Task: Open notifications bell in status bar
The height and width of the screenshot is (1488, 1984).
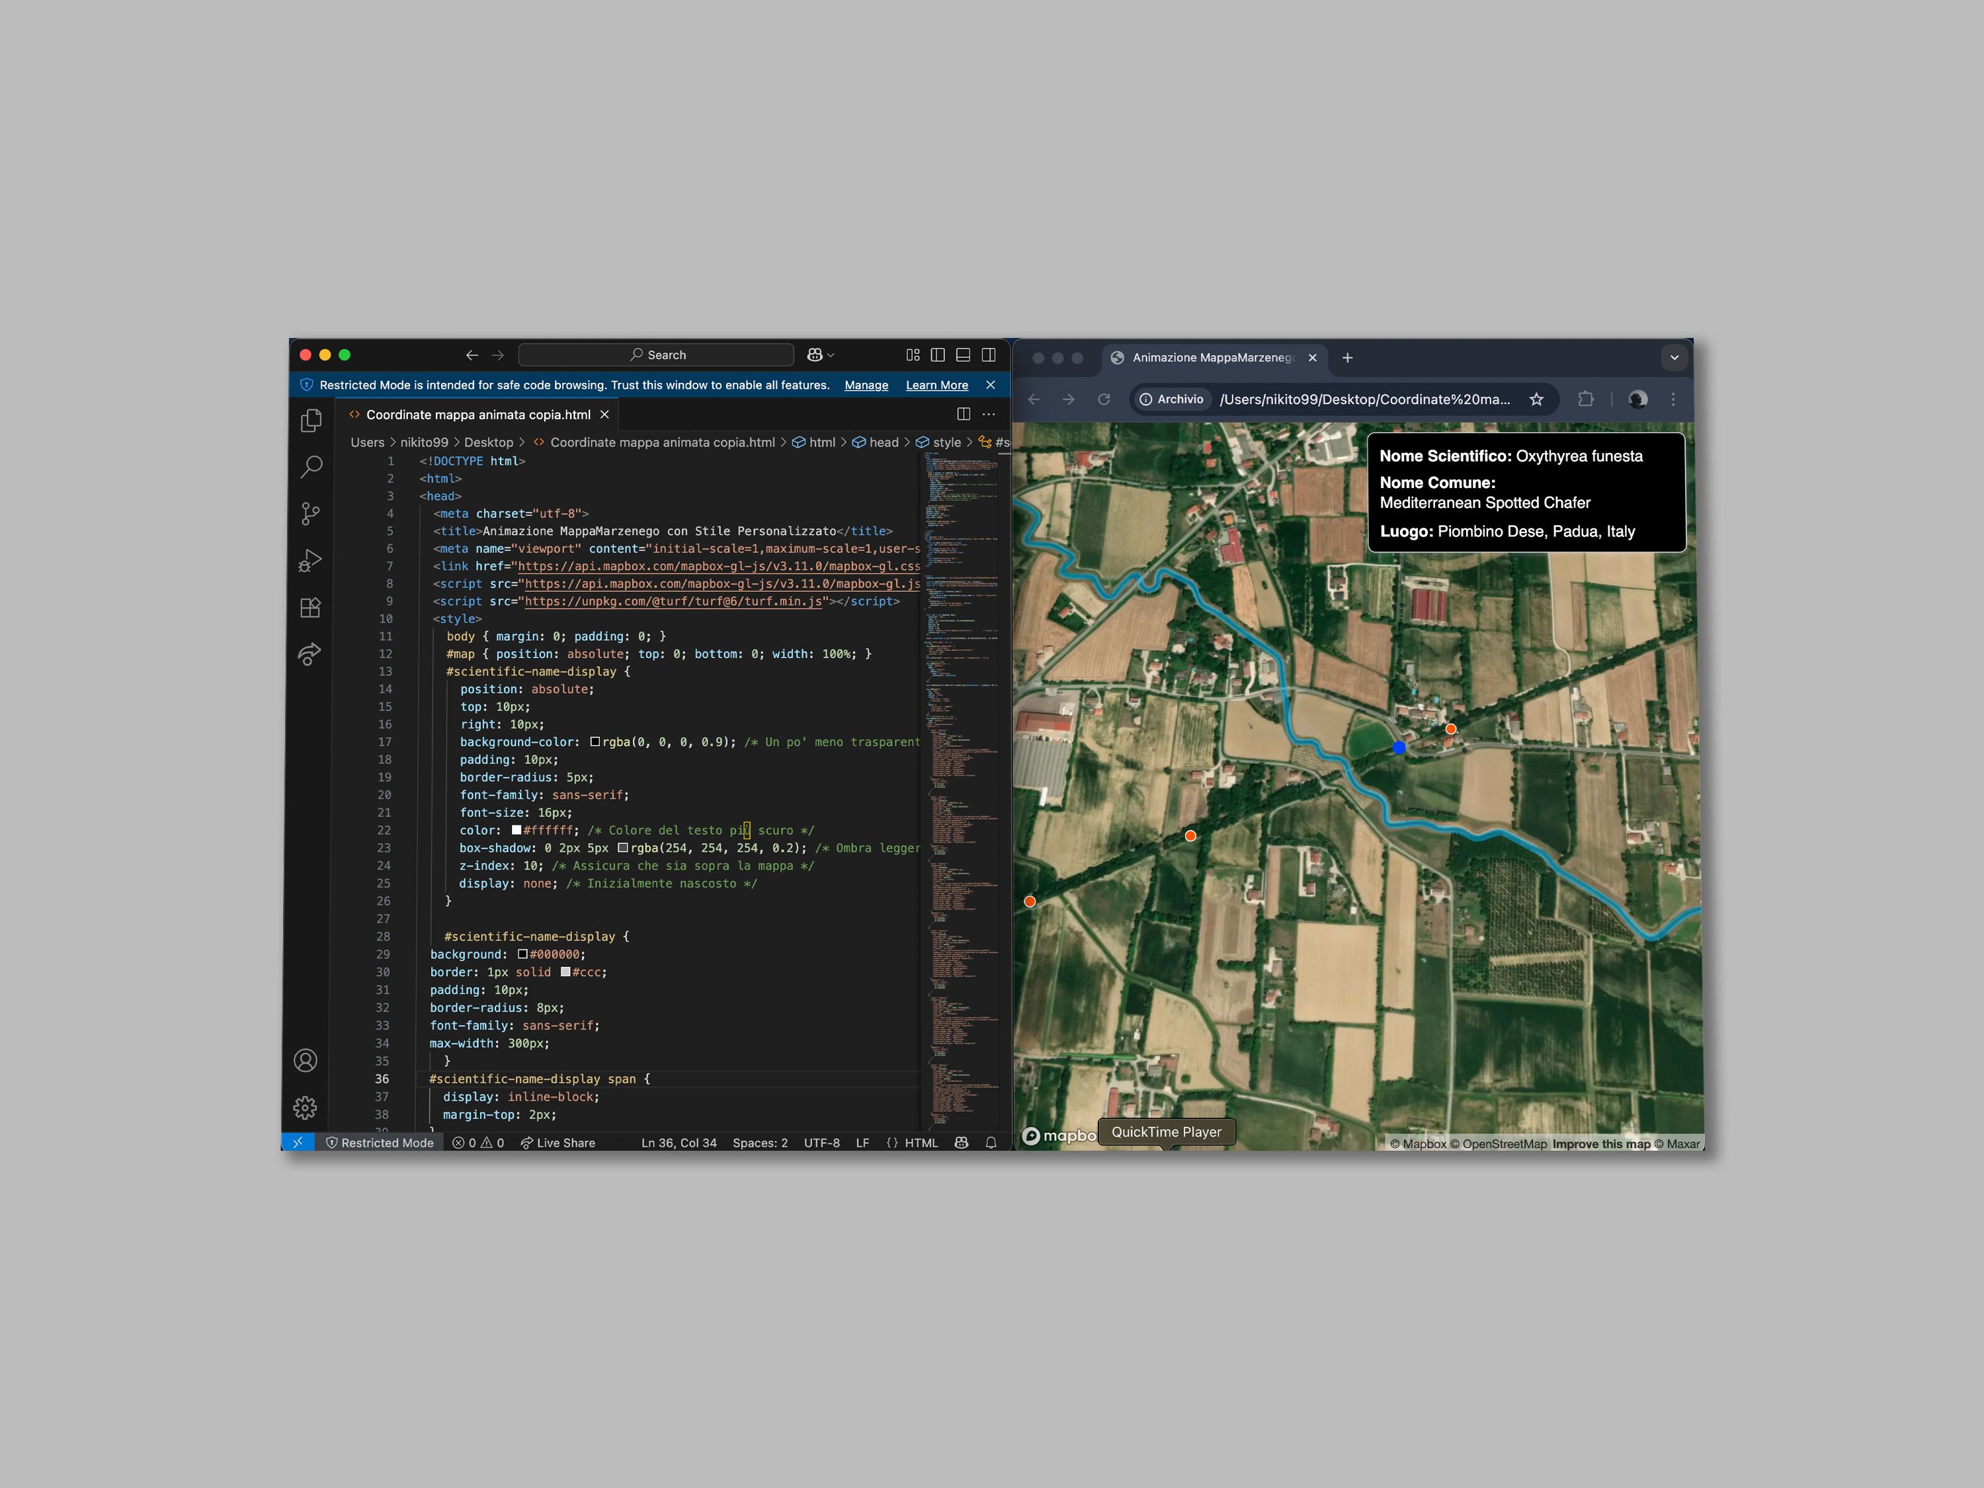Action: [991, 1143]
